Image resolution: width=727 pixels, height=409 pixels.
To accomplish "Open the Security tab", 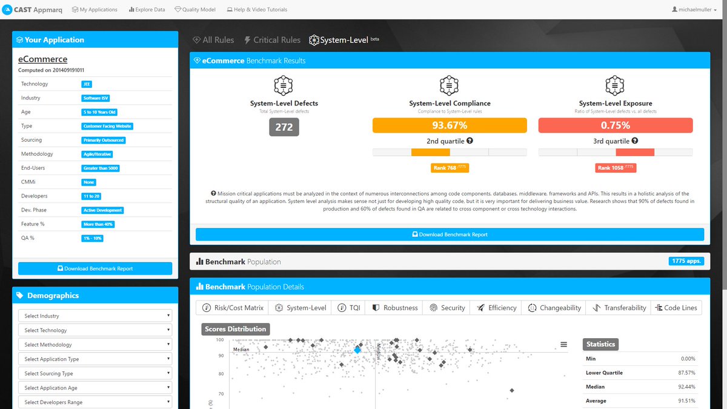I will [447, 308].
